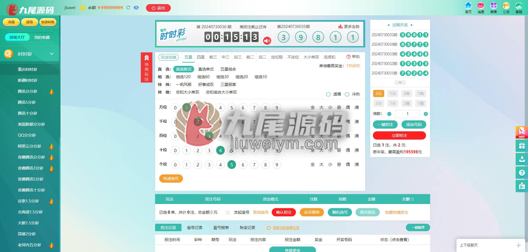This screenshot has width=528, height=252.
Task: Open the 首页 home icon
Action: click(468, 6)
